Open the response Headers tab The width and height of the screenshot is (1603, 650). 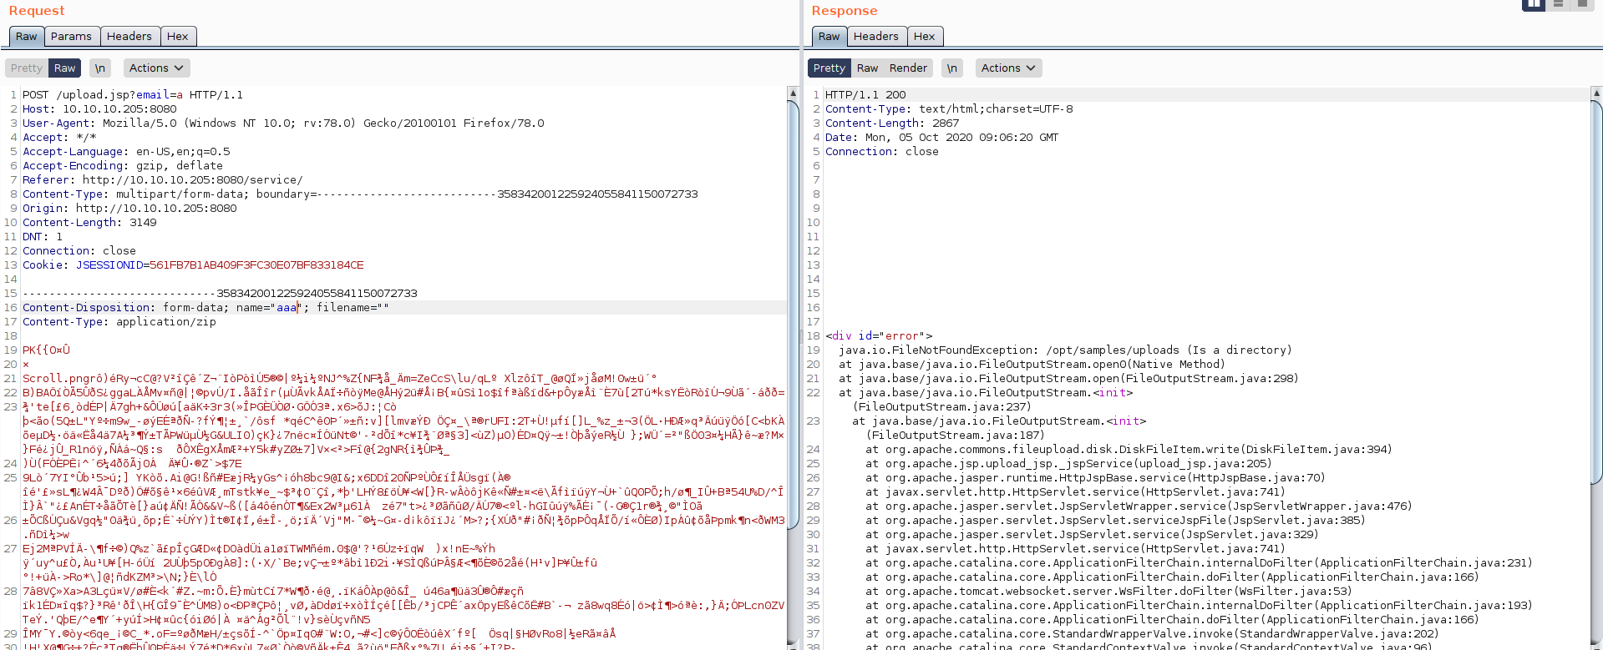[x=875, y=37]
